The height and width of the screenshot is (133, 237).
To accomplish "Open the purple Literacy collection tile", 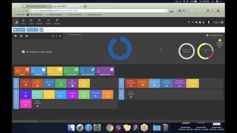I will tap(73, 95).
